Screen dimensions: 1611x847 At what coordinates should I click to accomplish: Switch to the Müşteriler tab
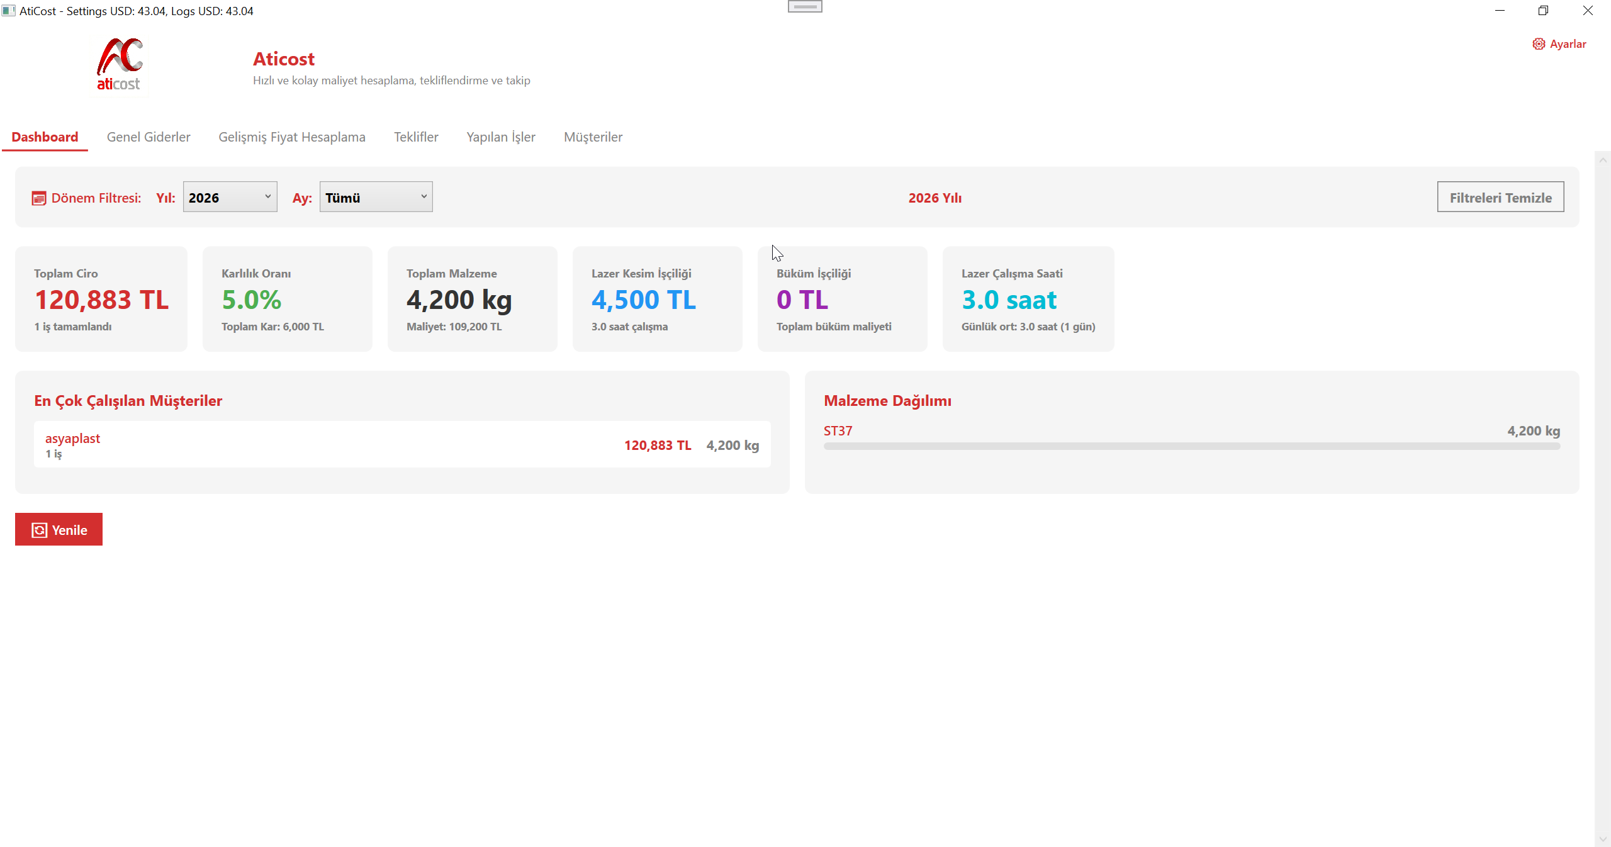tap(593, 137)
